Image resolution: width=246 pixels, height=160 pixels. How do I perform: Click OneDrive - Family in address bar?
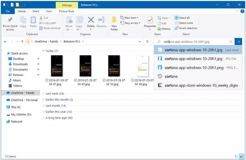pyautogui.click(x=46, y=42)
